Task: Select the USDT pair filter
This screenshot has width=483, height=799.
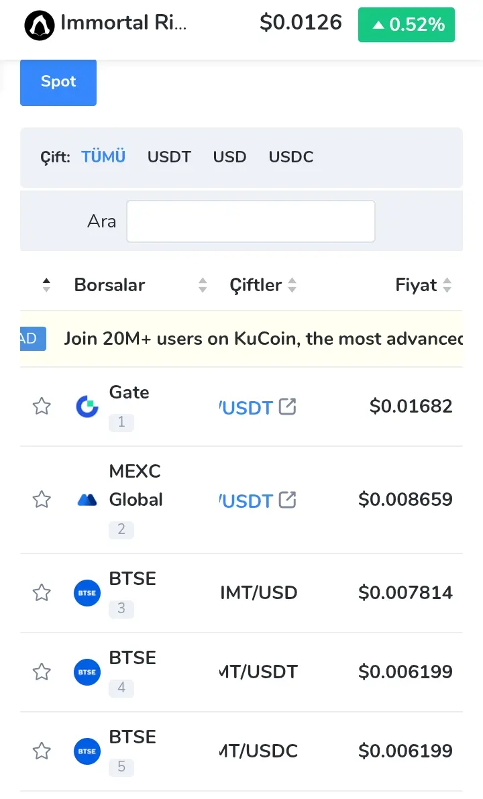Action: (169, 157)
